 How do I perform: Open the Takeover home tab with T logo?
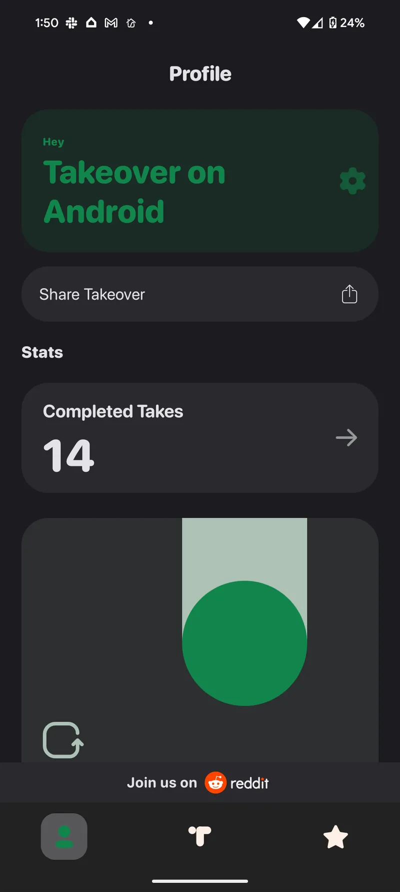[x=200, y=836]
